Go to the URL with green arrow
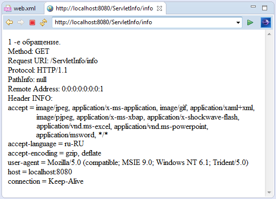The width and height of the screenshot is (276, 199). coord(250,22)
